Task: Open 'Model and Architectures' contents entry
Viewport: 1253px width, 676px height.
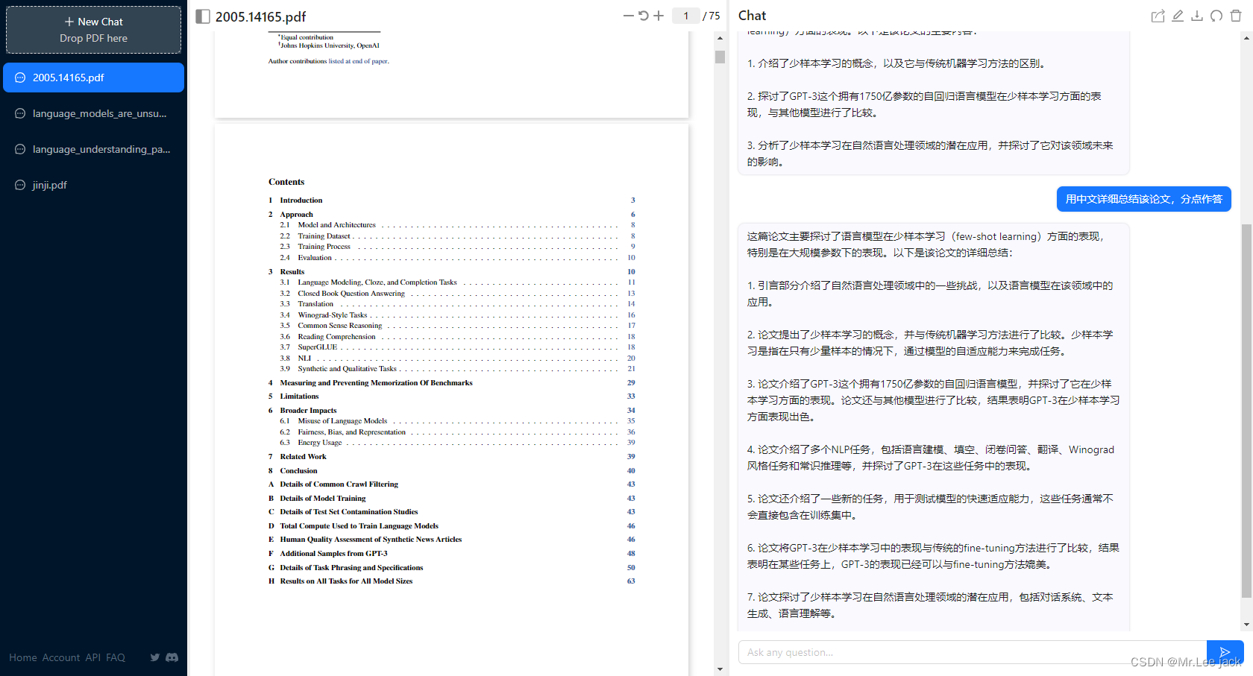Action: (336, 225)
